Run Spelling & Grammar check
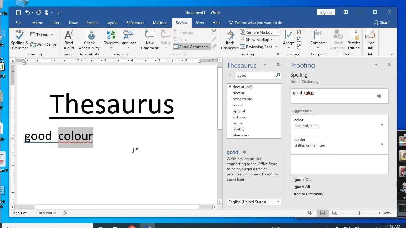Screen dimensions: 406x228 pos(20,40)
